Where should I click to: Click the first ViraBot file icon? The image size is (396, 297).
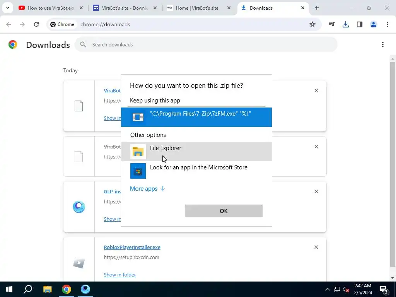[79, 106]
